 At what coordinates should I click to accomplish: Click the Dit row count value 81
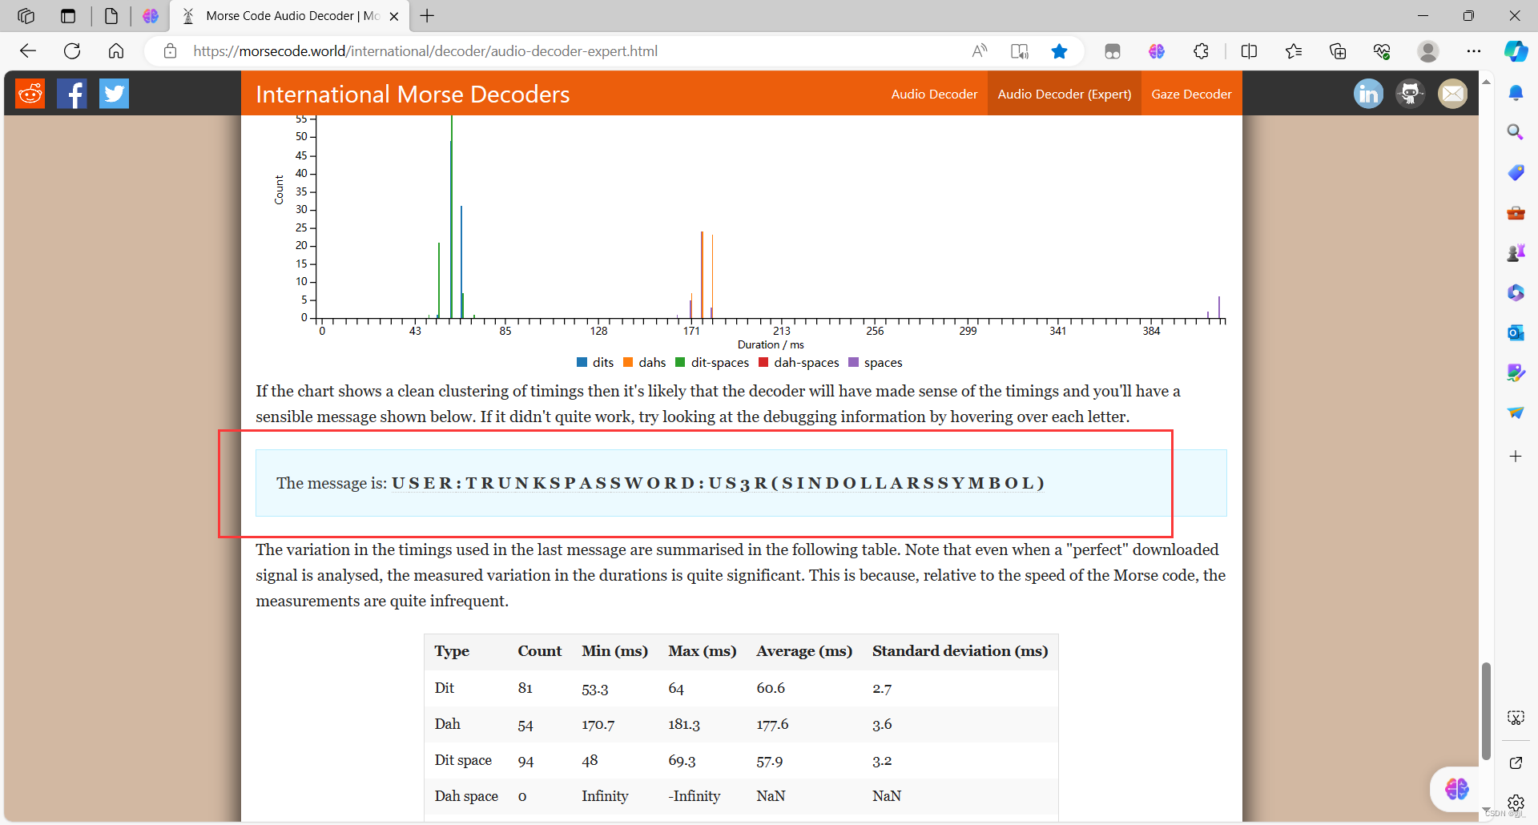point(525,688)
